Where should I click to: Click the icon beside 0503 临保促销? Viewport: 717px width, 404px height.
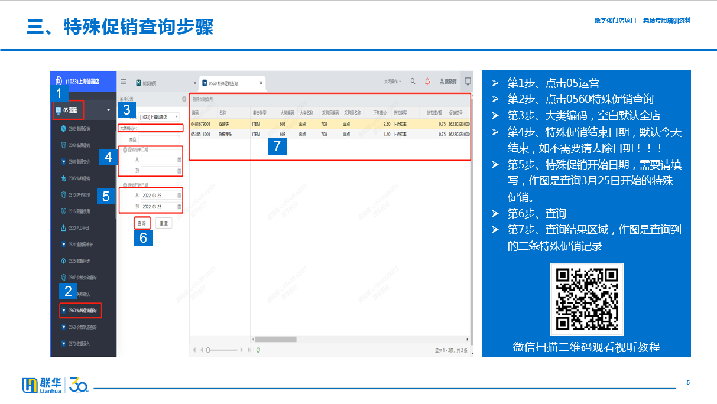[64, 145]
